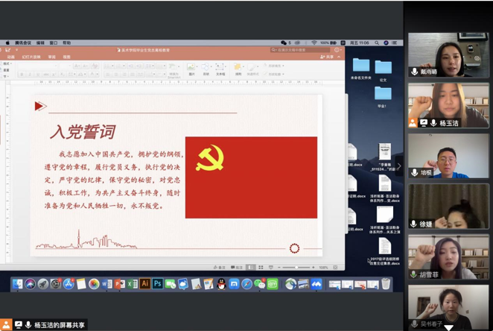The image size is (493, 331).
Task: Switch to slide sorter grid view
Action: (x=261, y=268)
